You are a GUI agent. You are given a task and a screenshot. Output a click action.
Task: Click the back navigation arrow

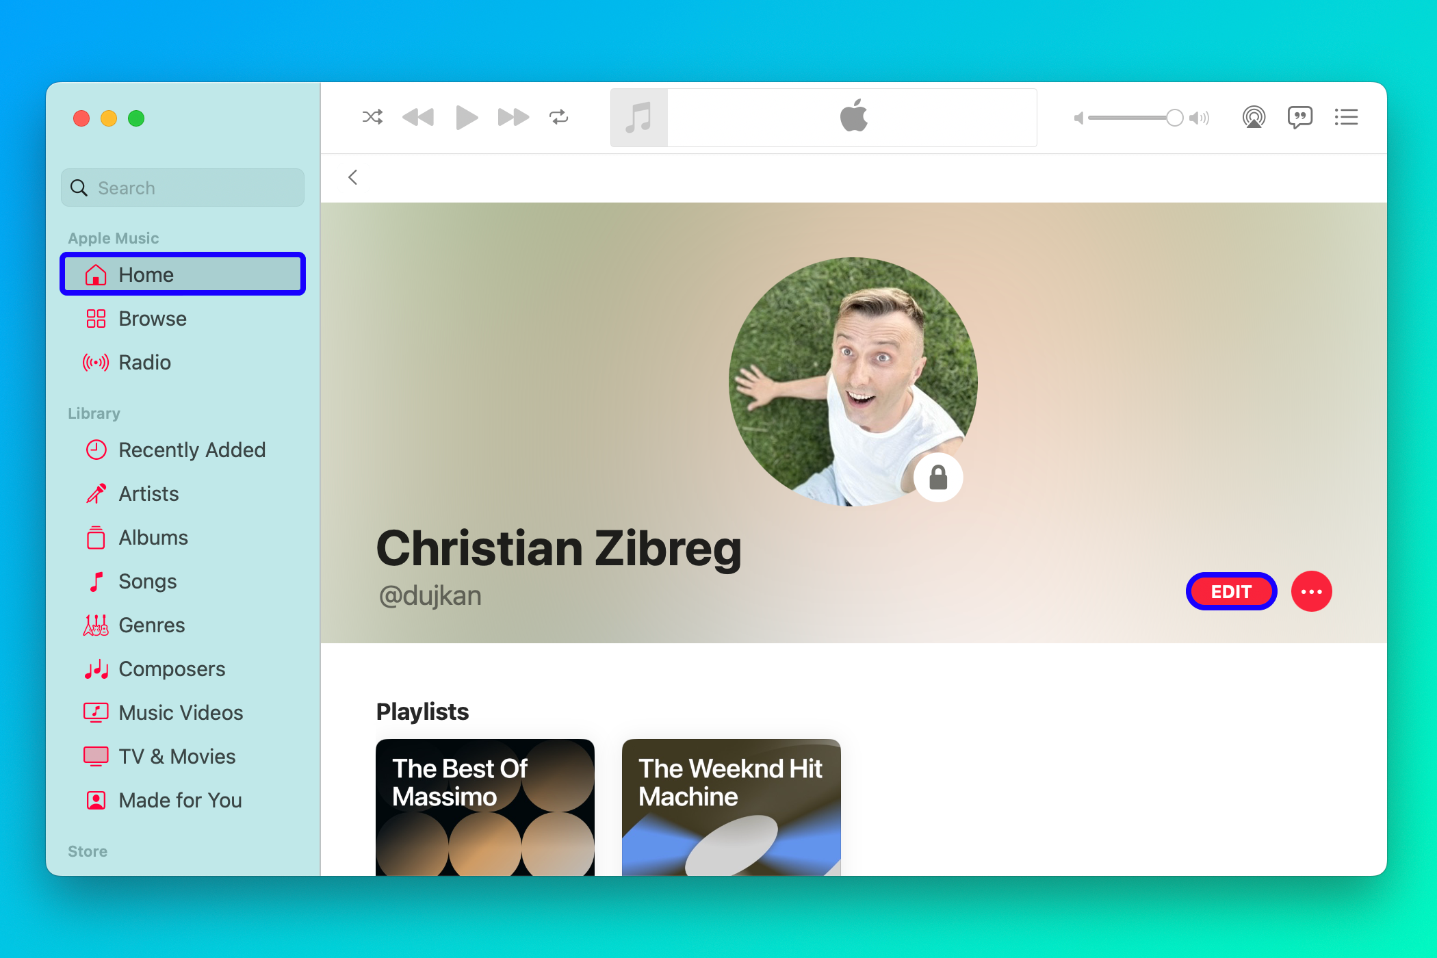tap(353, 177)
